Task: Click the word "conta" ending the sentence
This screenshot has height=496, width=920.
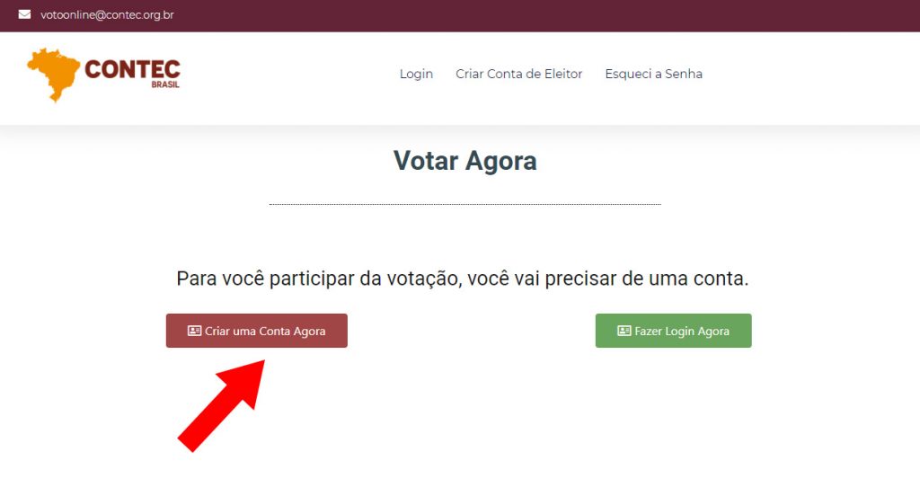Action: tap(718, 279)
